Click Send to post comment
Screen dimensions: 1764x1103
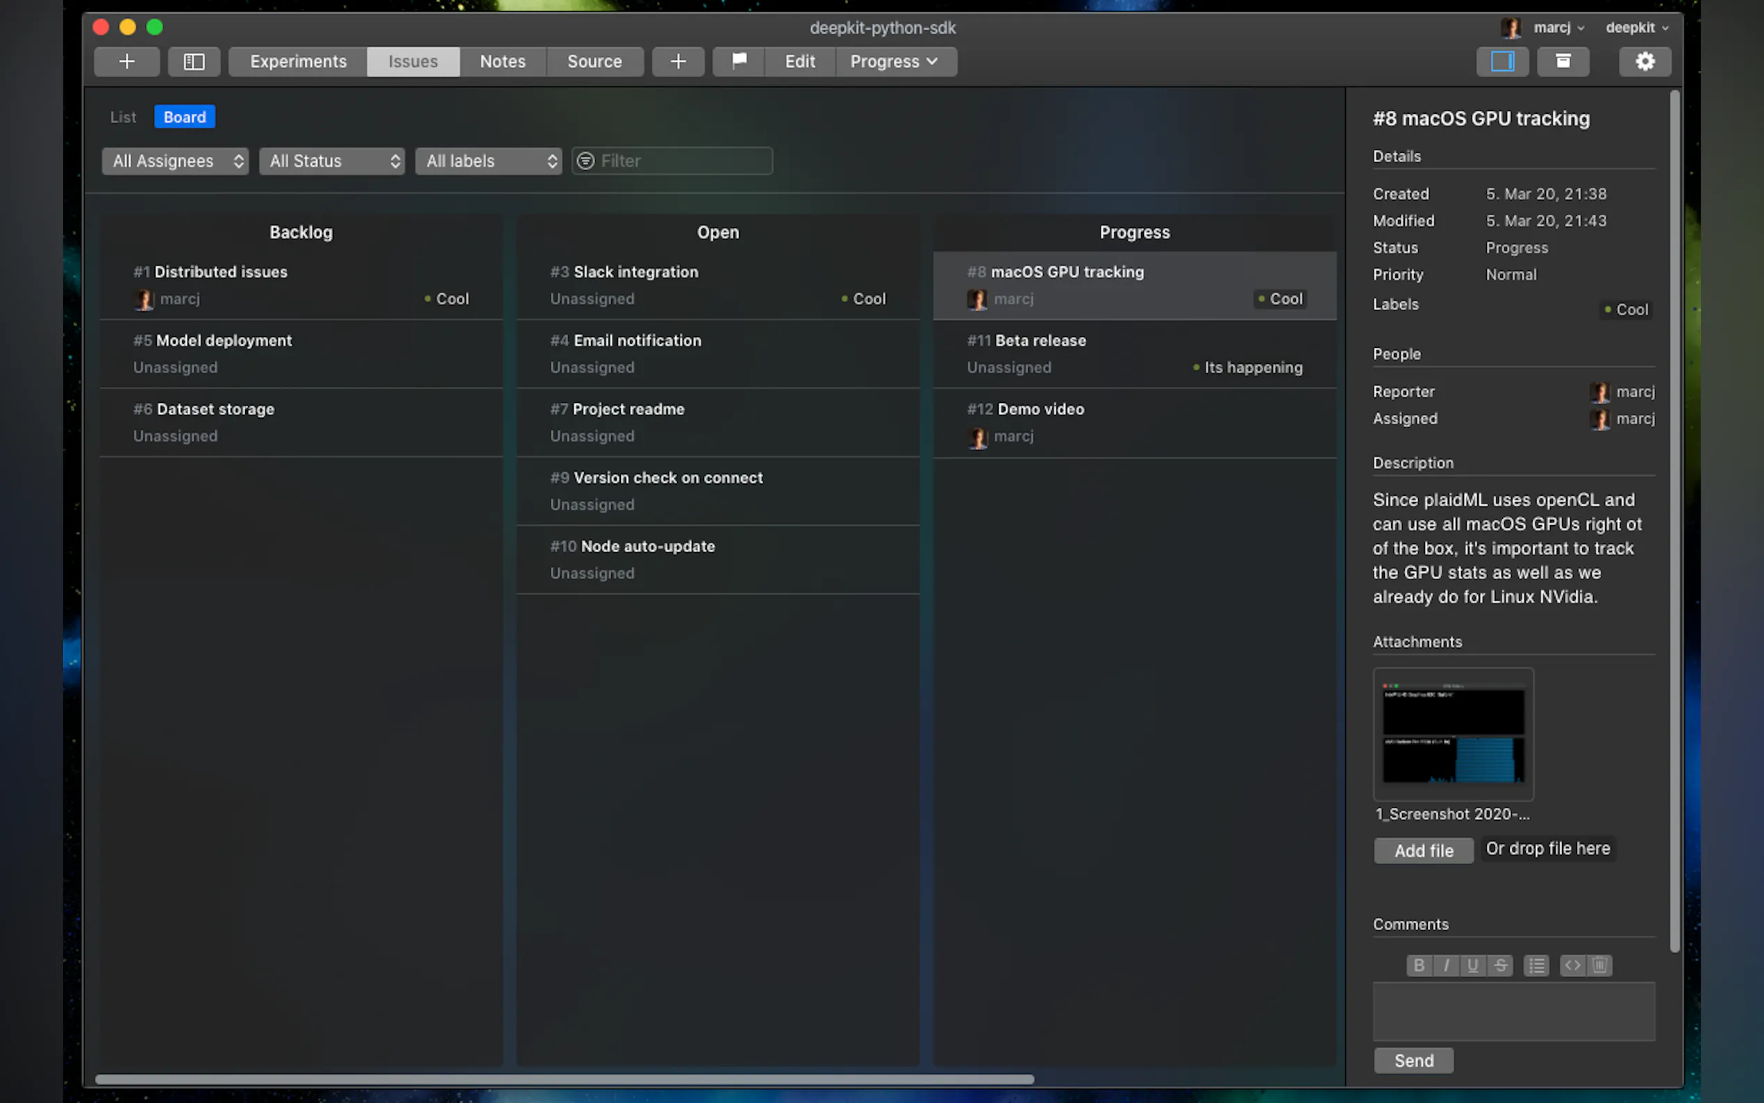click(x=1413, y=1061)
